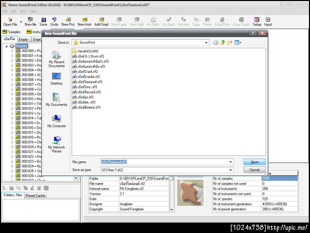Click the New Prst toolbar icon

[68, 22]
